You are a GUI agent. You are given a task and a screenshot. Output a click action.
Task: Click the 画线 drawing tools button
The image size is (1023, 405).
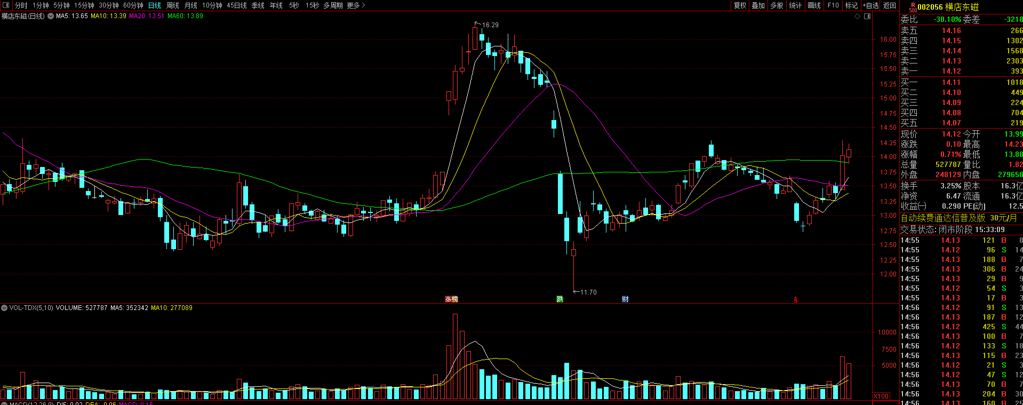(814, 5)
